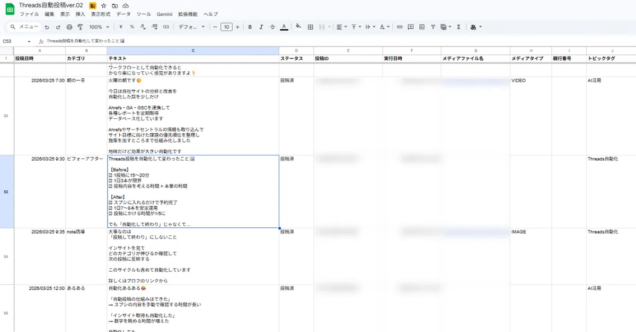Open fill color picker
Image resolution: width=636 pixels, height=332 pixels.
(x=298, y=27)
